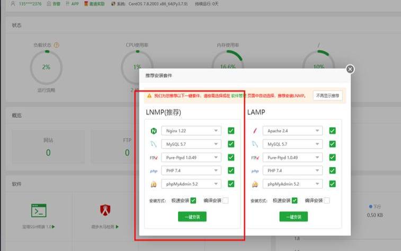
Task: Enable 编译安装 checkbox under LNMP
Action: [225, 201]
